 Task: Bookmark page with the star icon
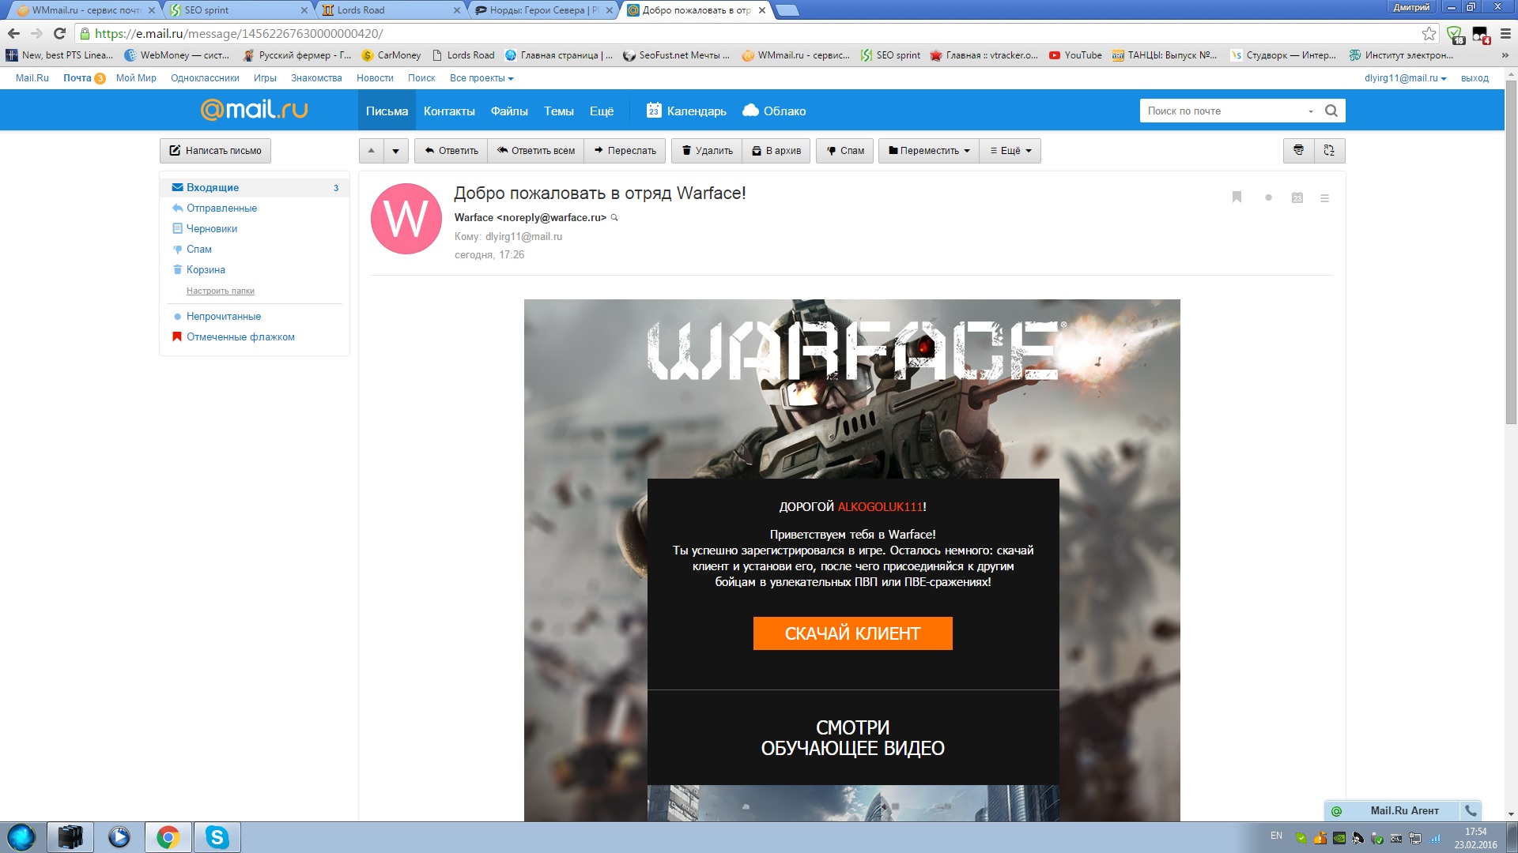[x=1429, y=33]
